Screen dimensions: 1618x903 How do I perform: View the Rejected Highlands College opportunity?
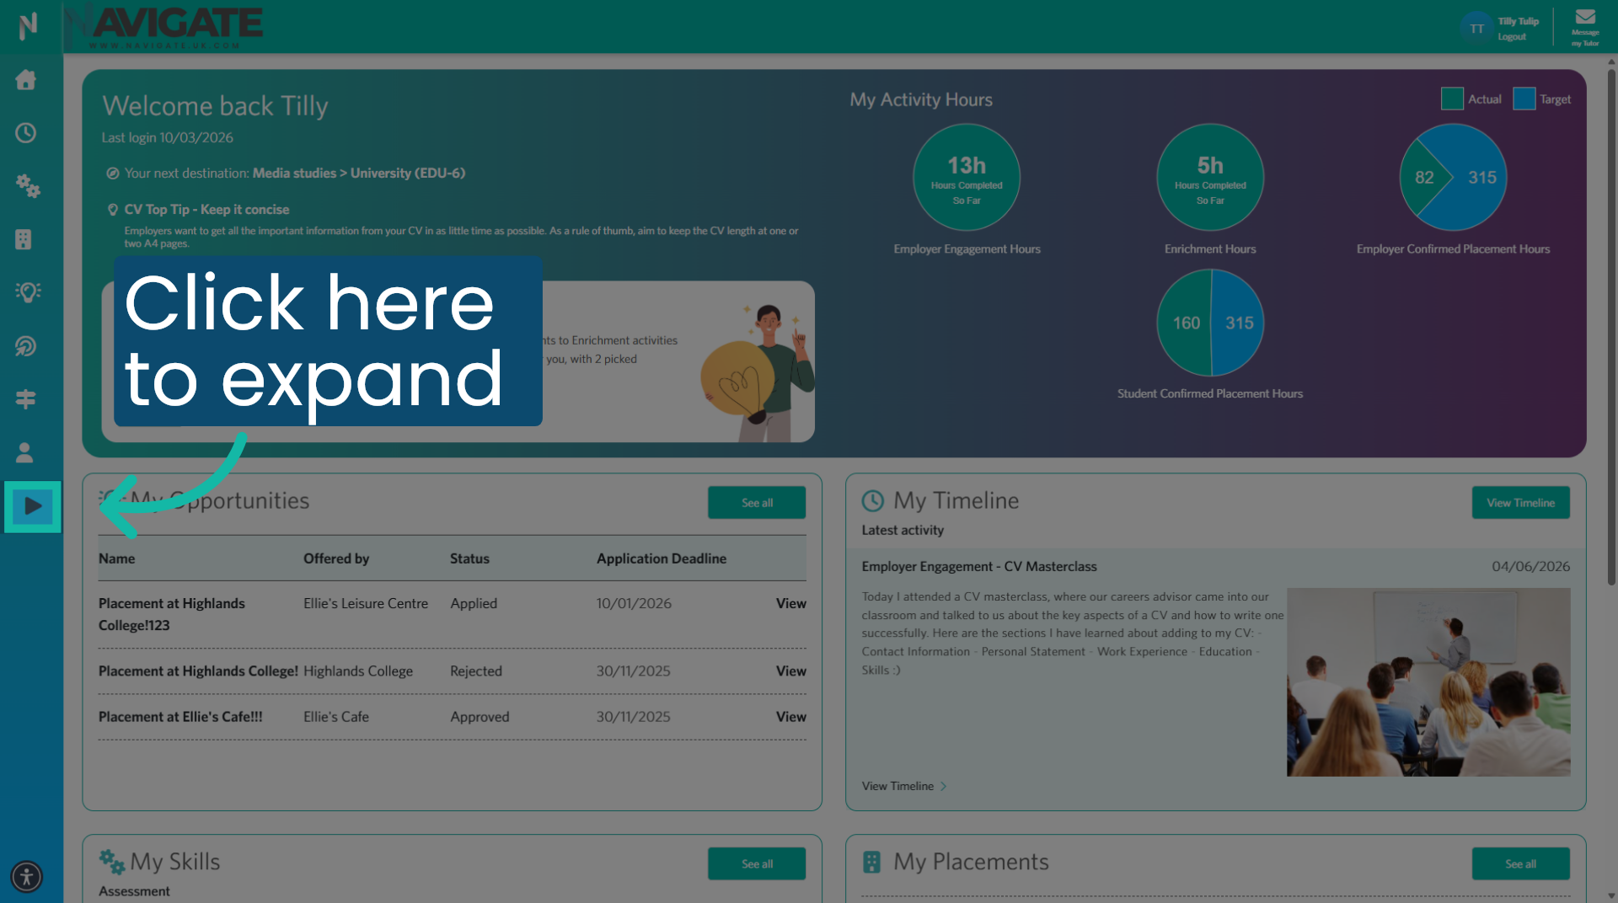[790, 671]
